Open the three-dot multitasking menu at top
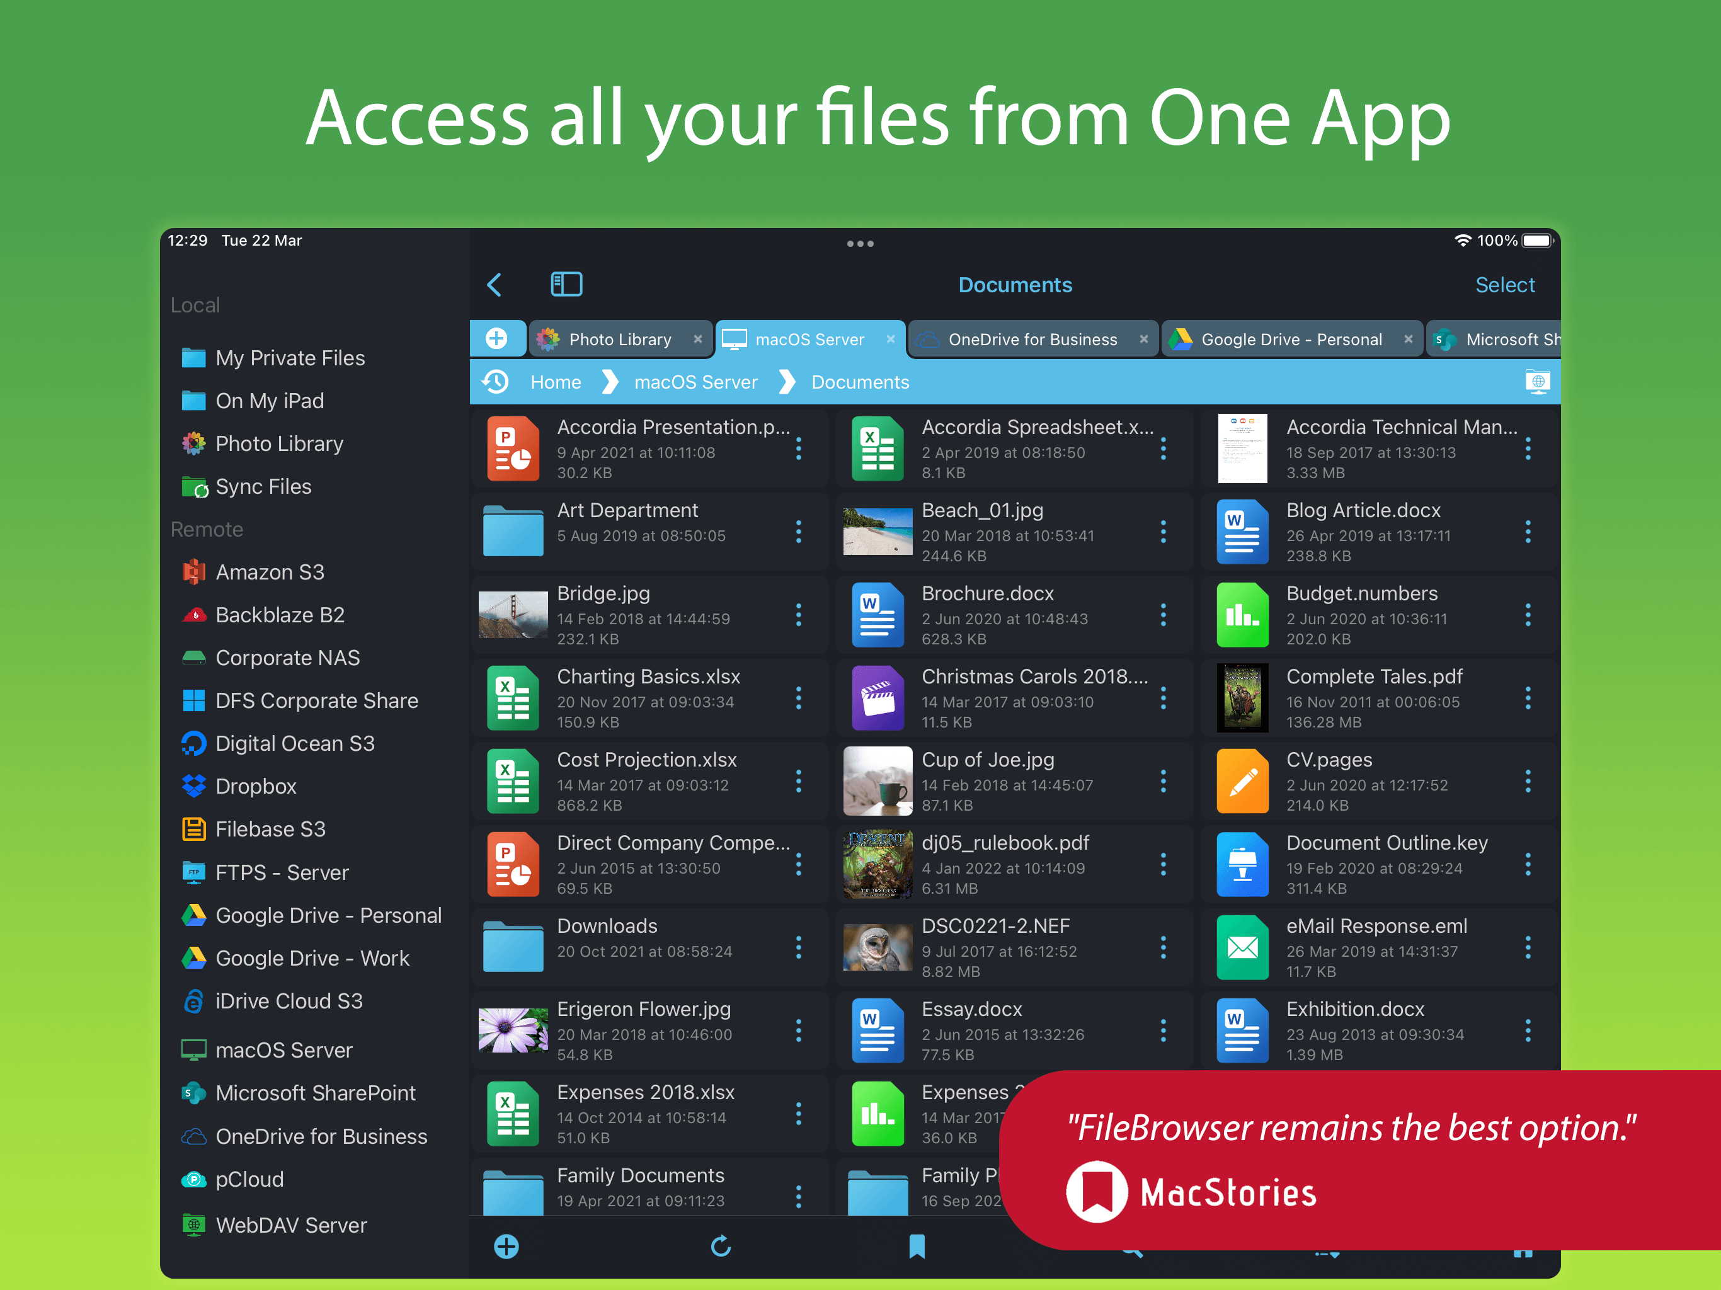Screen dimensions: 1721x1290 pyautogui.click(x=860, y=244)
